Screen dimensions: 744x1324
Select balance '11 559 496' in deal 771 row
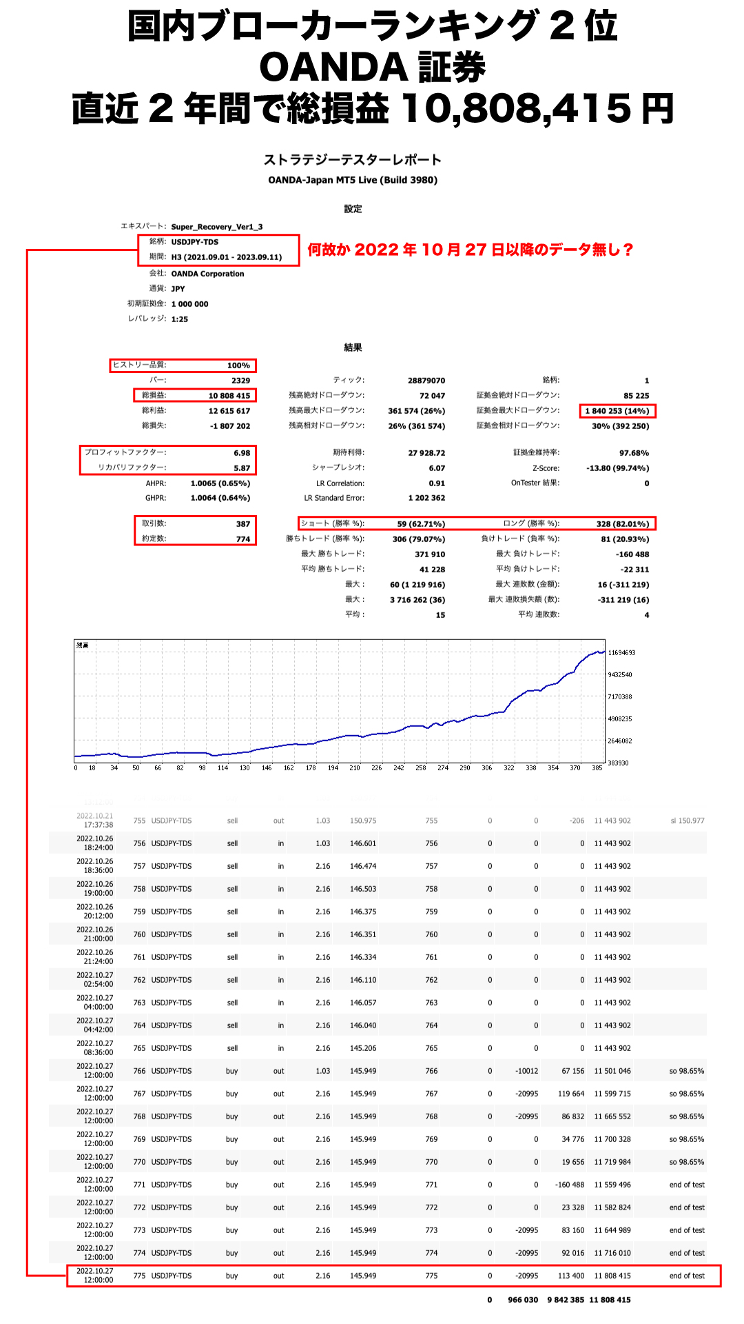[612, 1185]
